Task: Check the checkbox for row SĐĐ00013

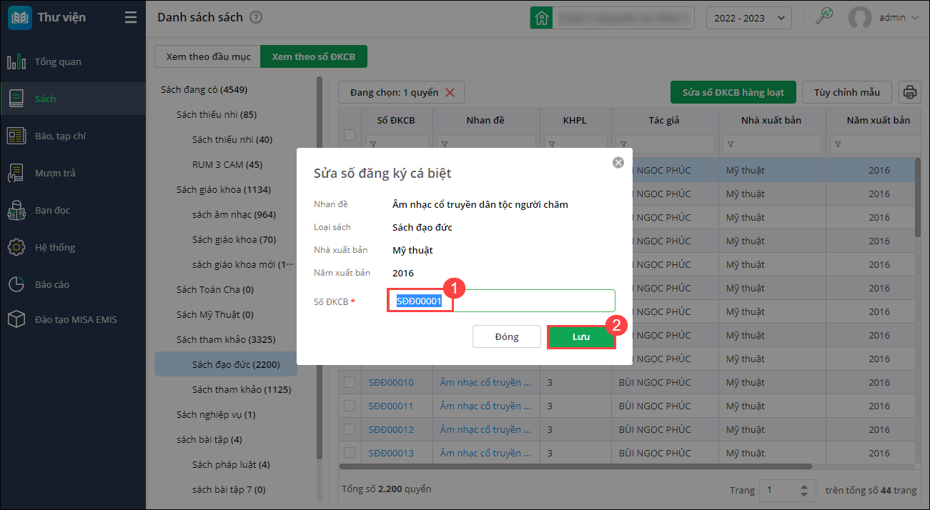Action: 350,453
